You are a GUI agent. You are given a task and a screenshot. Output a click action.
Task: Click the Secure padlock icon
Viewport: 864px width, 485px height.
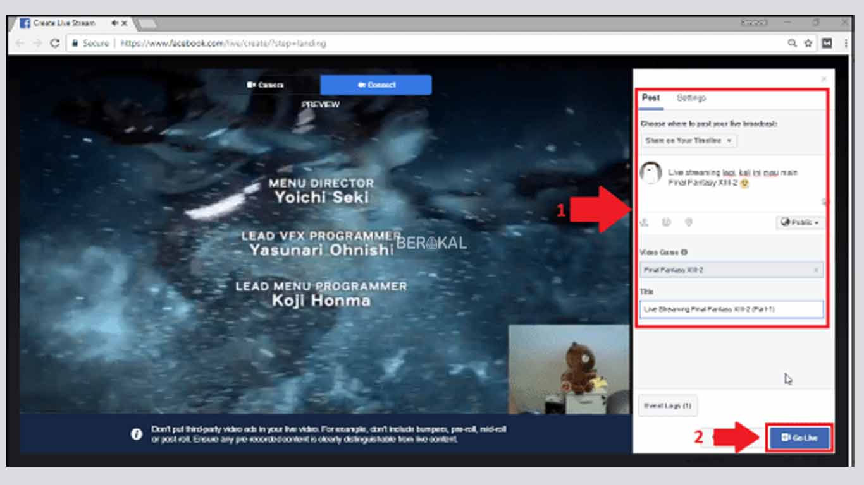(75, 44)
